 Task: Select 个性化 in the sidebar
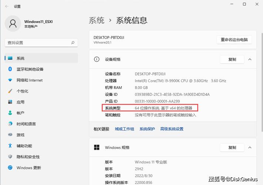41,91
